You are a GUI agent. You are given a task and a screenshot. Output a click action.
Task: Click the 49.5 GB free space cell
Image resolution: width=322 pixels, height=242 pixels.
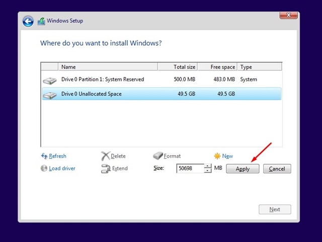coord(226,94)
